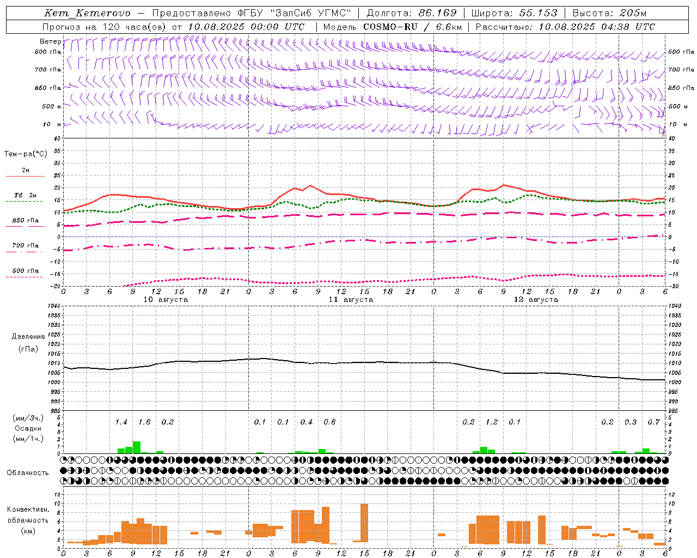Image resolution: width=697 pixels, height=558 pixels.
Task: Click the "(км)" unit under convective cloudiness
Action: (28, 531)
